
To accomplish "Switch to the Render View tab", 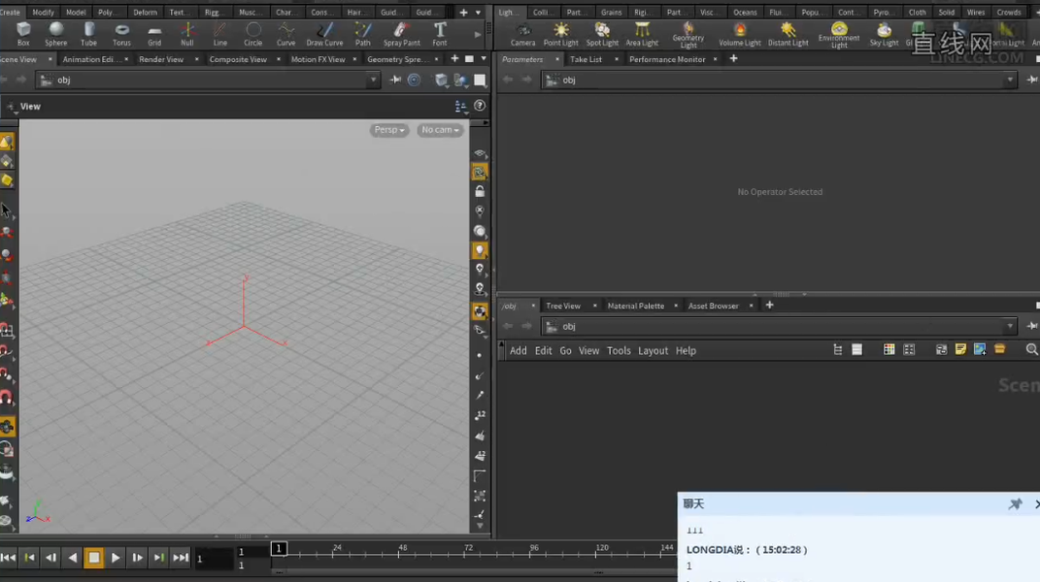I will (161, 59).
